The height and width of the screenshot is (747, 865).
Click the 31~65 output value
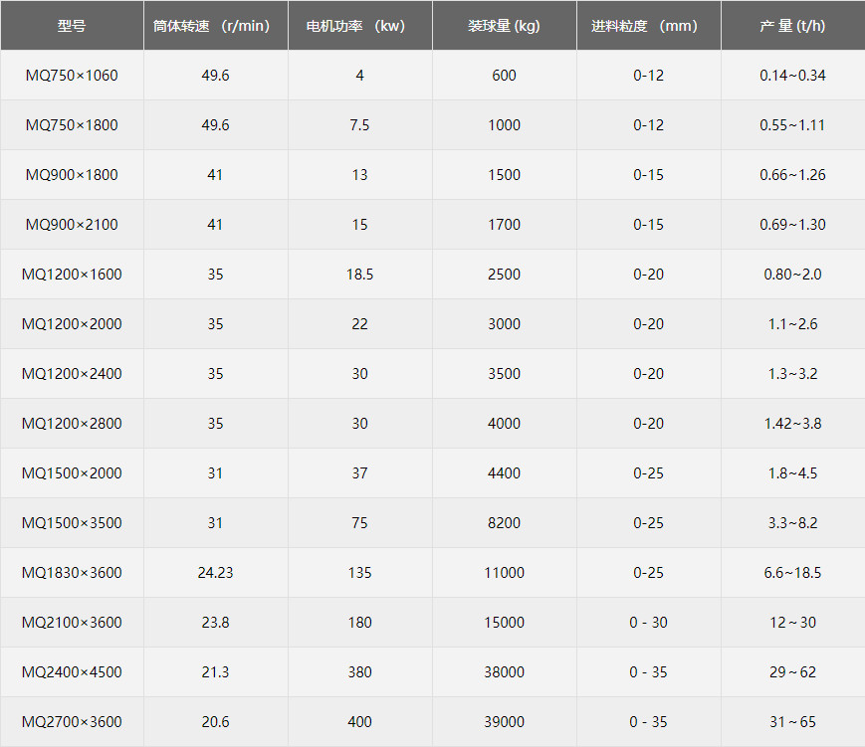coord(792,722)
